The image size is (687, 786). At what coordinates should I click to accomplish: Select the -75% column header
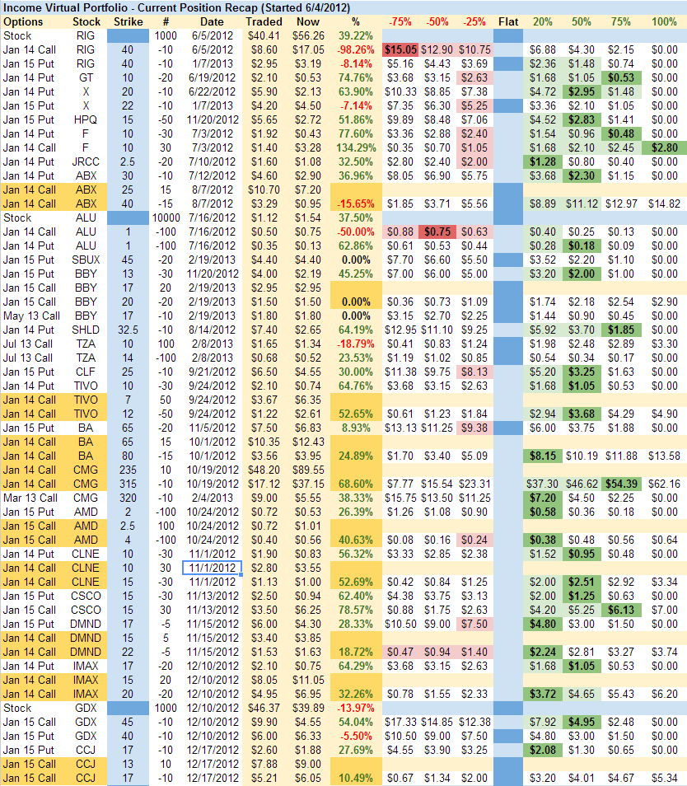click(x=400, y=21)
